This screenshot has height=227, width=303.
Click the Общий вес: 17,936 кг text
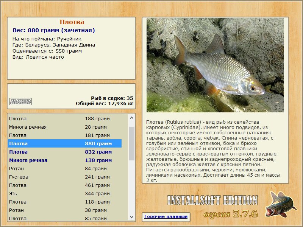105,104
